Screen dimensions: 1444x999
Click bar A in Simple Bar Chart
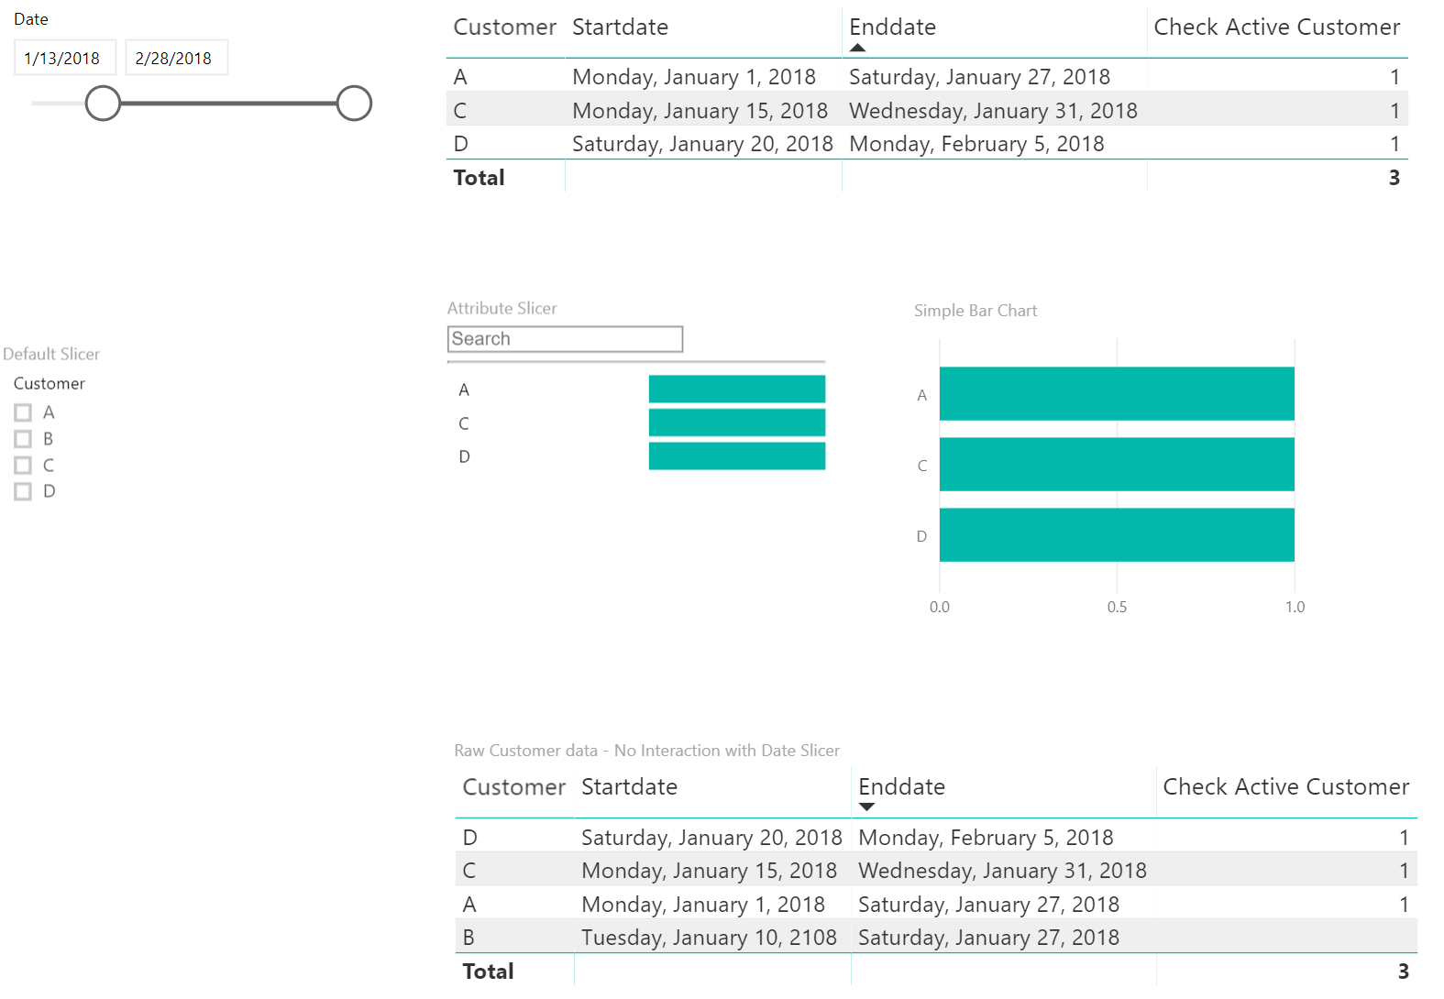(1117, 394)
